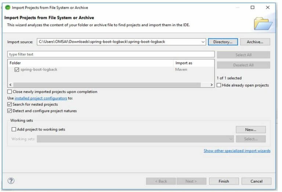Click the horizontal scrollbar left arrow
Viewport: 282px width, 192px height.
point(10,85)
